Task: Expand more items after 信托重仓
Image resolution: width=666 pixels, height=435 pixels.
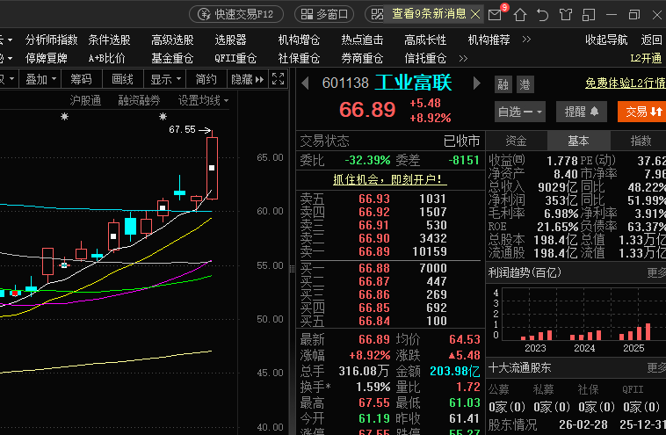Action: (x=463, y=58)
